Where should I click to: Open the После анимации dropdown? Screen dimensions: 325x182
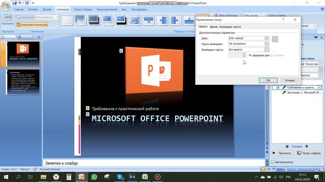[x=267, y=44]
